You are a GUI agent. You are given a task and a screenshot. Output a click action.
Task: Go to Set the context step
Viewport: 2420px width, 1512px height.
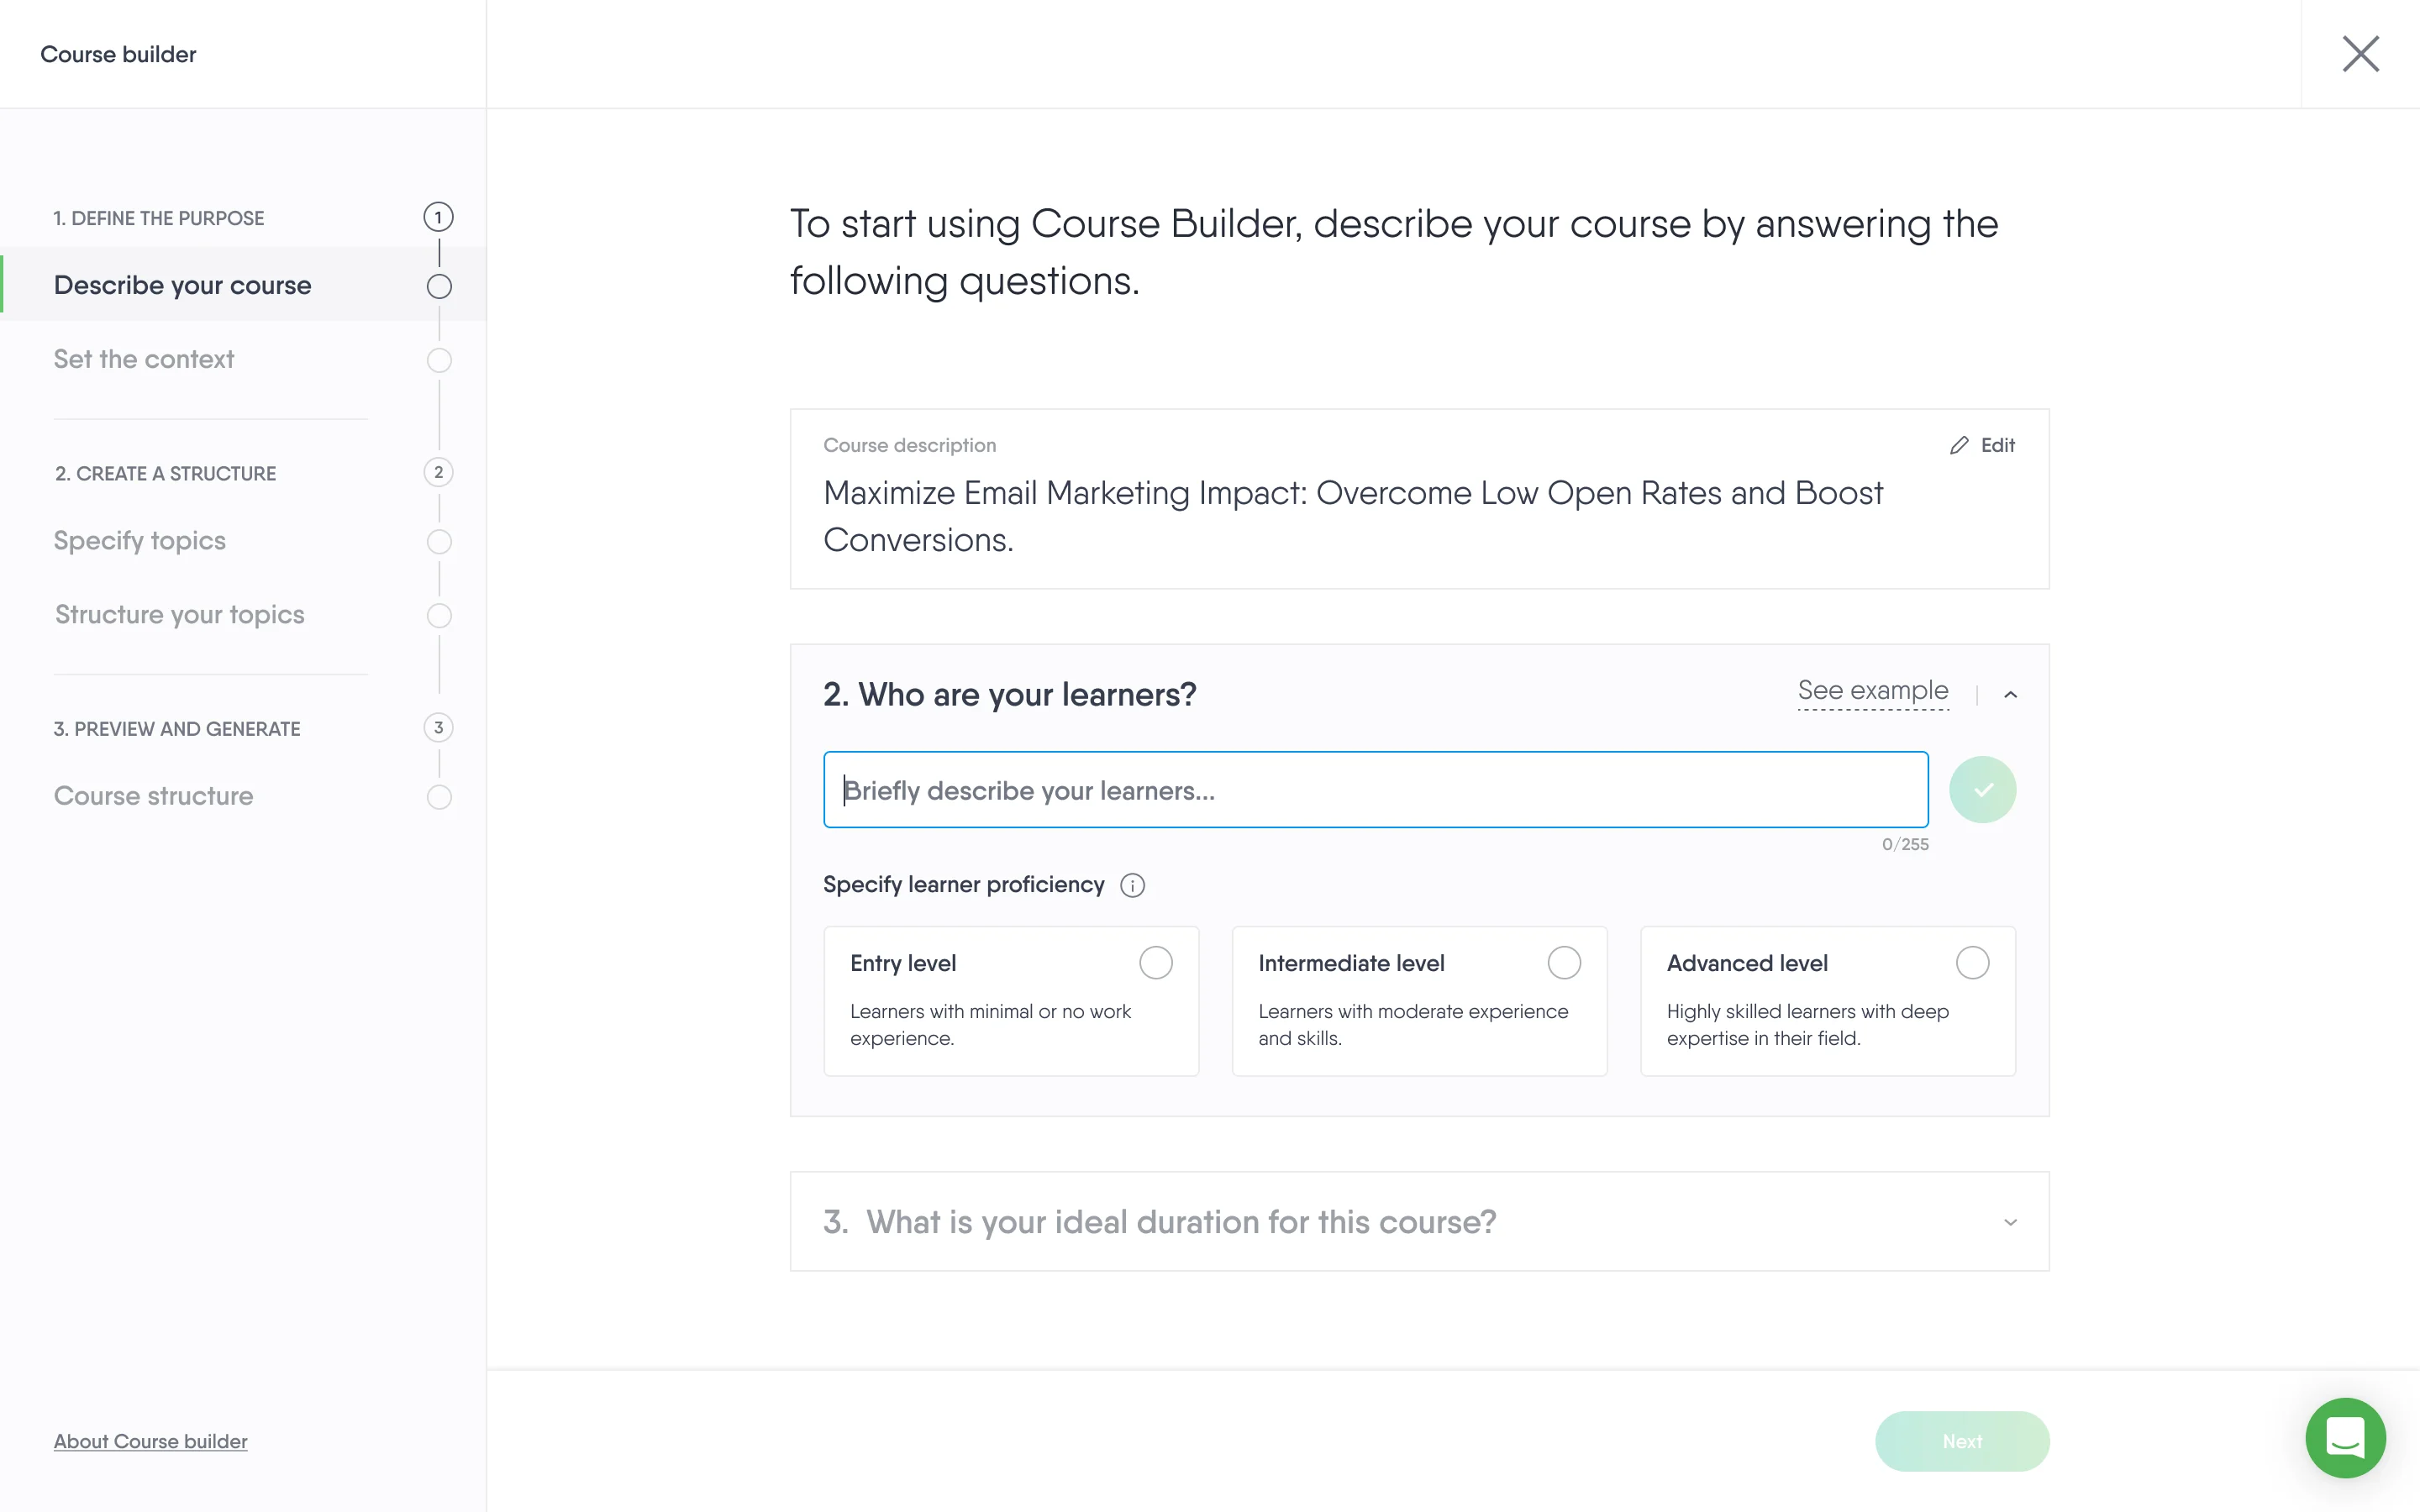[144, 360]
